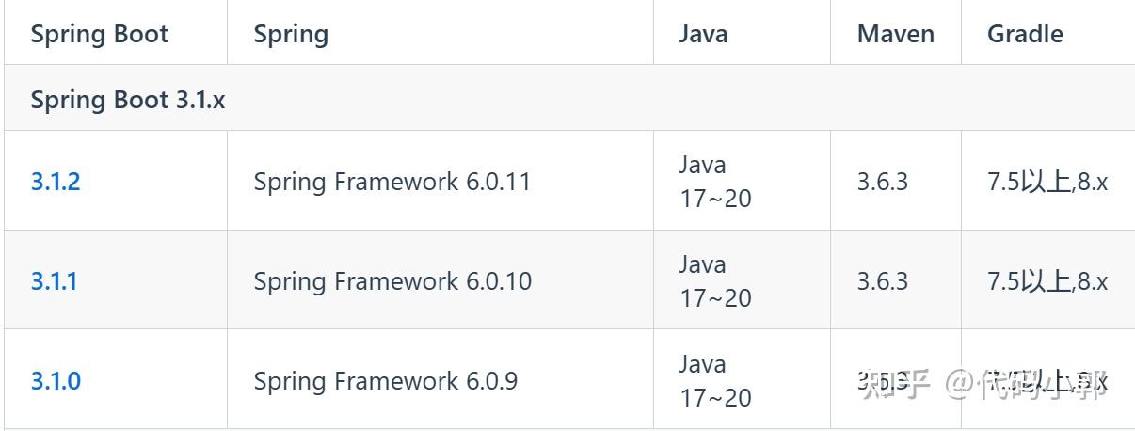This screenshot has width=1135, height=431.
Task: Click the Java column header
Action: (x=703, y=34)
